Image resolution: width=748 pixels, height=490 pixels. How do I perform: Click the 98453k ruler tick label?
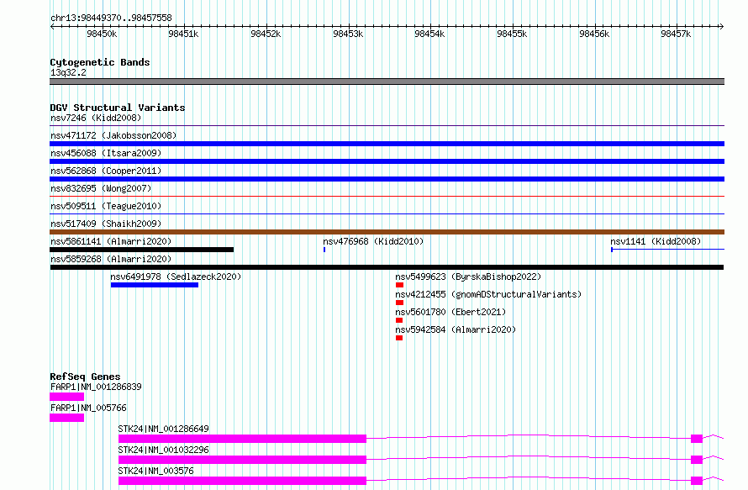(348, 34)
